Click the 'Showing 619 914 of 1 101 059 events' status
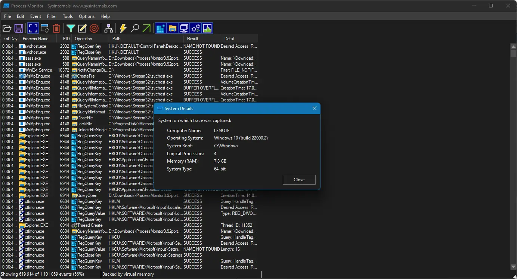517x279 pixels. pyautogui.click(x=43, y=274)
